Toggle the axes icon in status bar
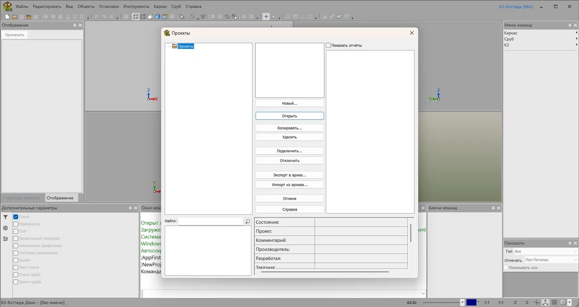The width and height of the screenshot is (579, 307). point(545,303)
